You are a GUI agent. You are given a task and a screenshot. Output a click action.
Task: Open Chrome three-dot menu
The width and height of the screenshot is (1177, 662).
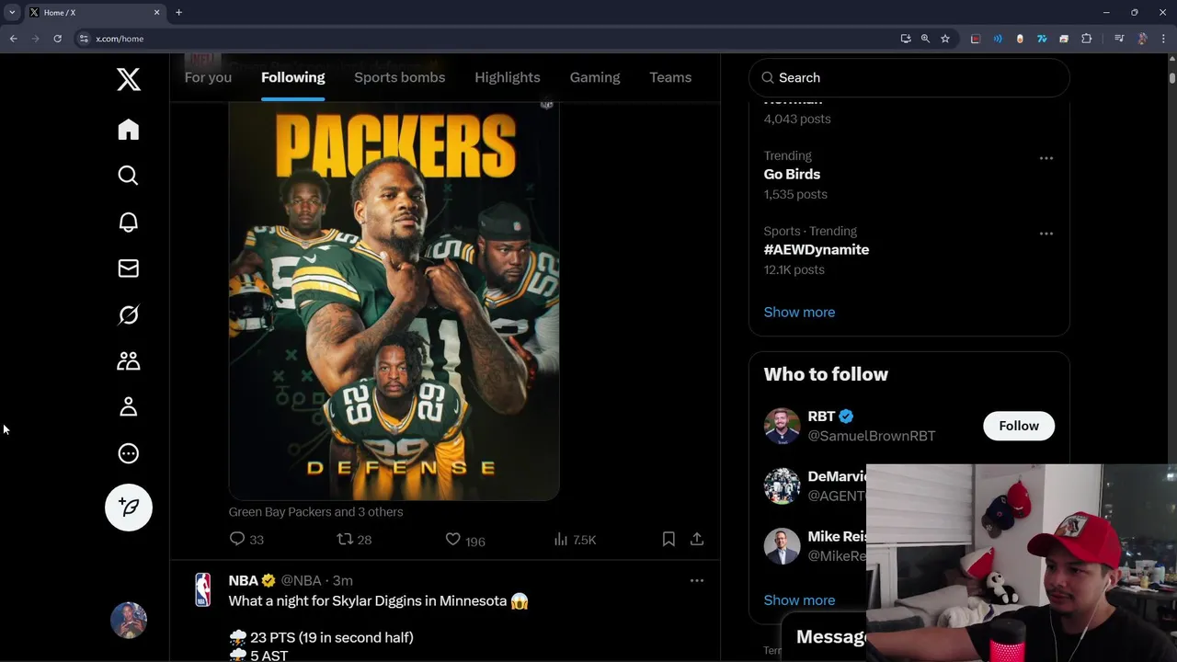1163,39
